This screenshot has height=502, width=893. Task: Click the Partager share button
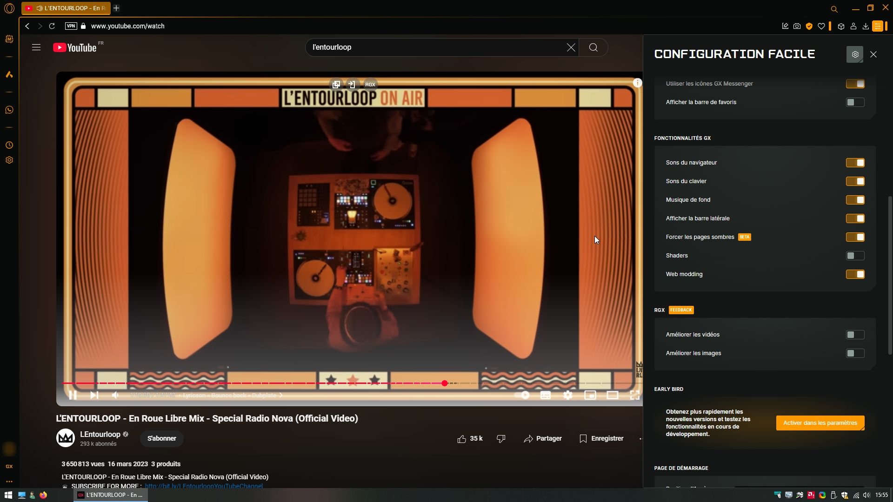[x=542, y=439]
